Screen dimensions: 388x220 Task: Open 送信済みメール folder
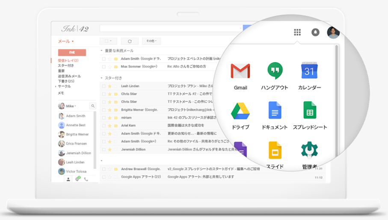(x=69, y=76)
